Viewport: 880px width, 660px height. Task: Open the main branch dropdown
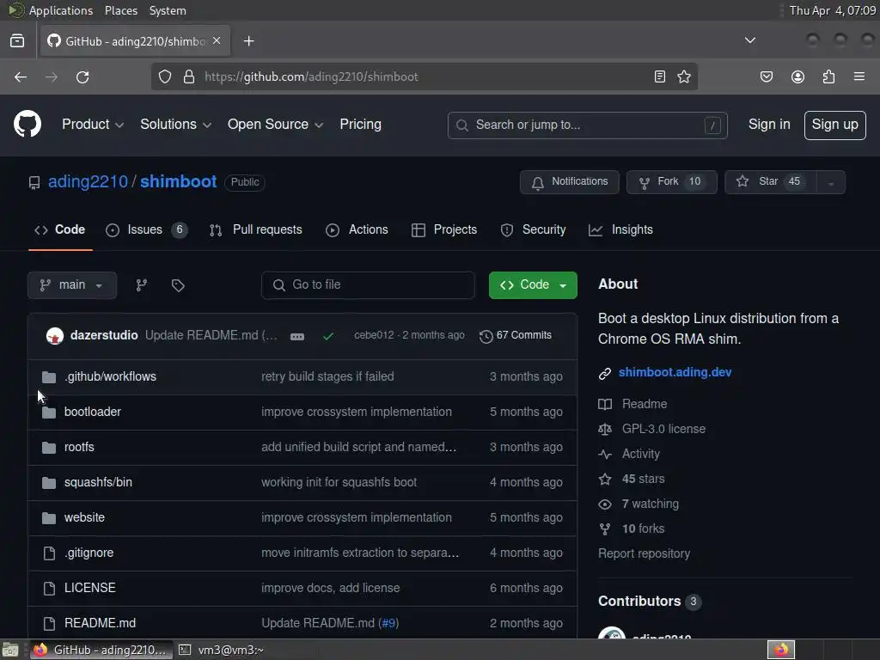pos(72,285)
